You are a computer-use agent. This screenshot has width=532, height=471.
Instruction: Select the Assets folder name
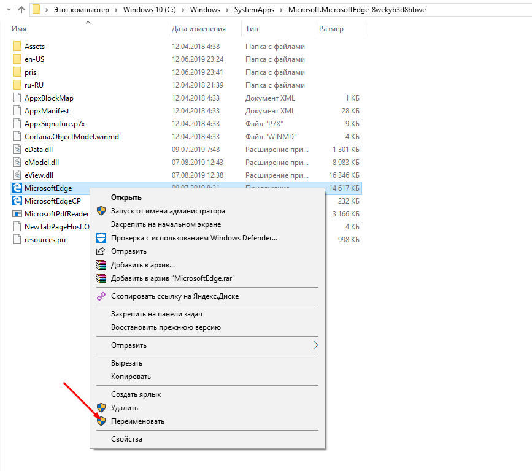tap(34, 47)
